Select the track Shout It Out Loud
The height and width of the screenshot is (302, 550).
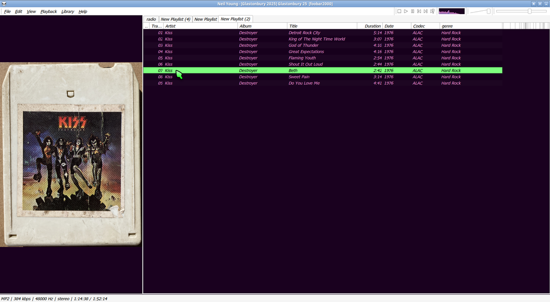coord(323,64)
